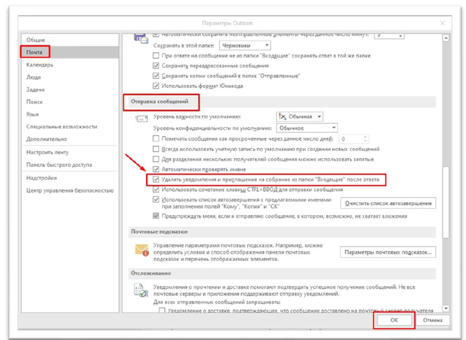Toggle the 'Автоматически проверять имена' checkbox

156,169
